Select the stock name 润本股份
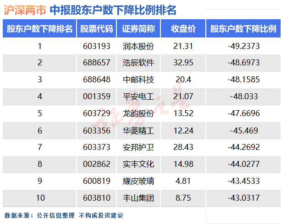281x224 pixels. tap(138, 46)
